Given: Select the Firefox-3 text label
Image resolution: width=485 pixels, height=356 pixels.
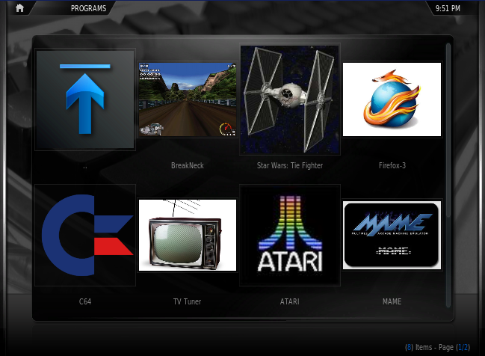Looking at the screenshot, I should 392,165.
